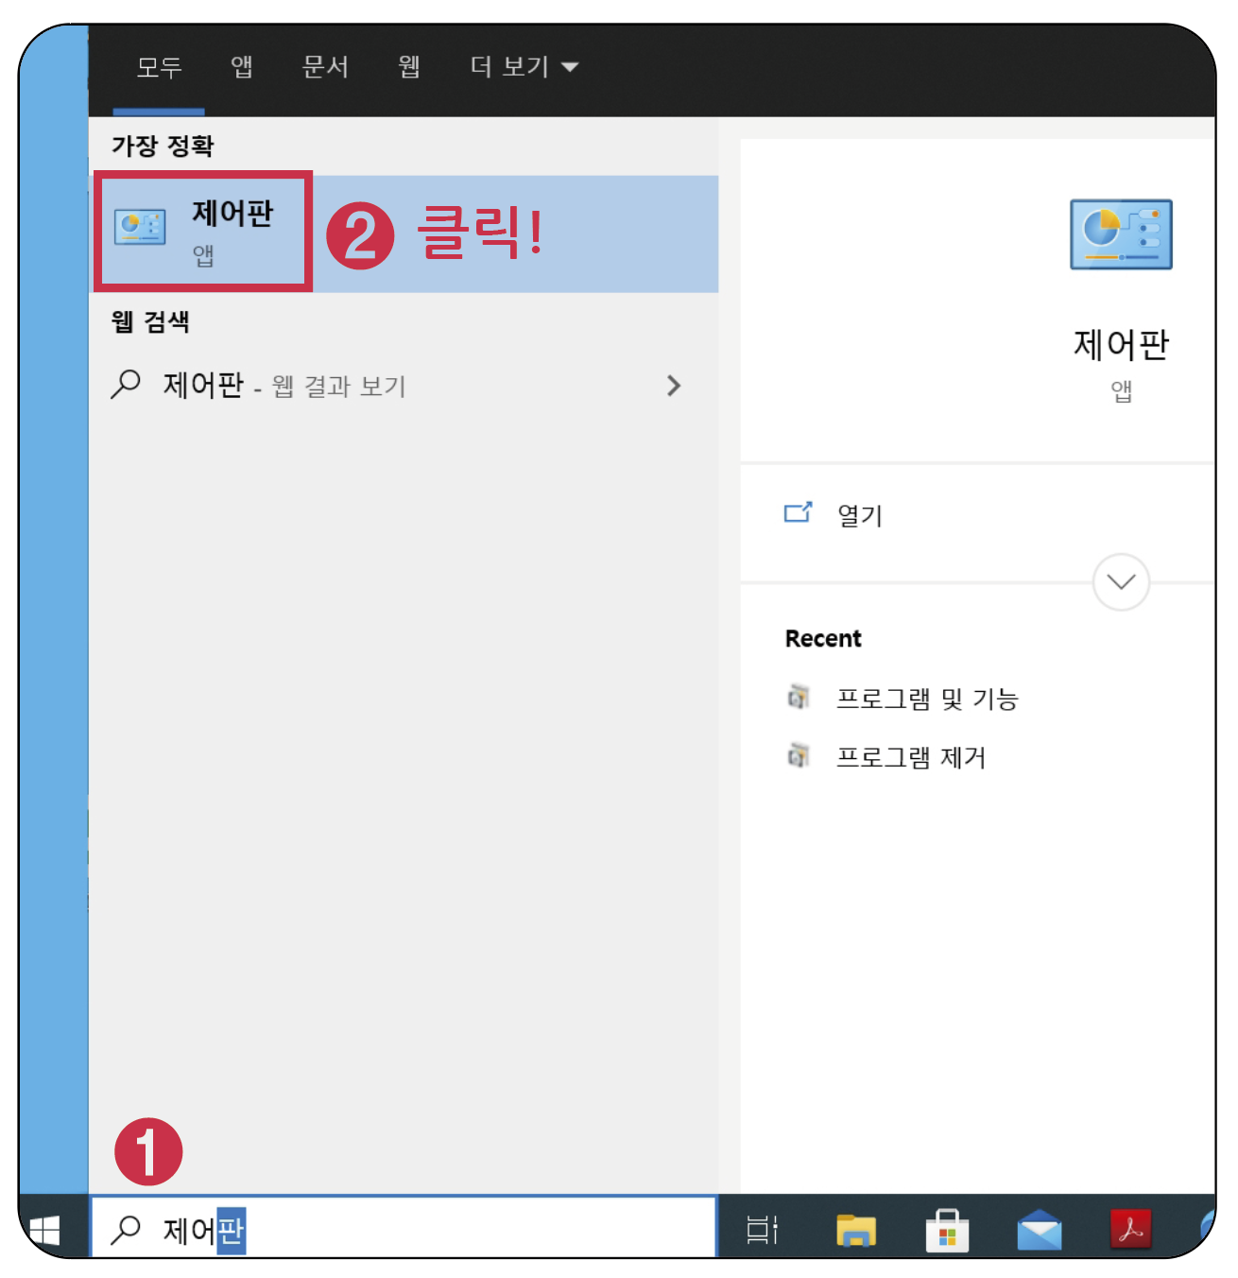Switch to the 앱 tab
1238x1278 pixels.
click(242, 66)
